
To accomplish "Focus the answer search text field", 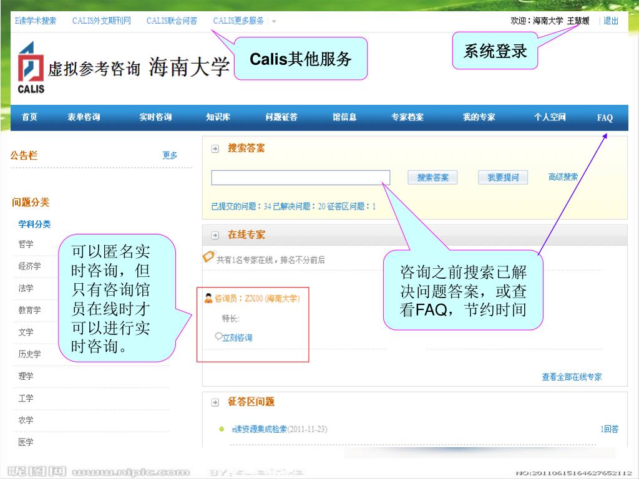I will 300,178.
